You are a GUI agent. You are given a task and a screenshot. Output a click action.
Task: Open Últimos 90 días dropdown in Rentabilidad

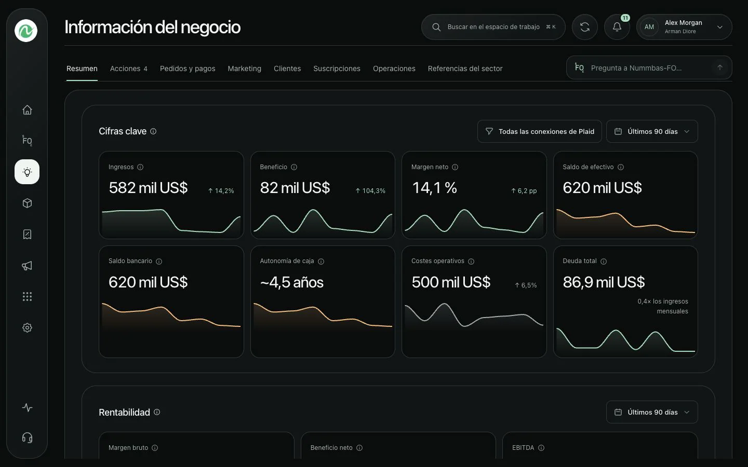click(x=652, y=412)
